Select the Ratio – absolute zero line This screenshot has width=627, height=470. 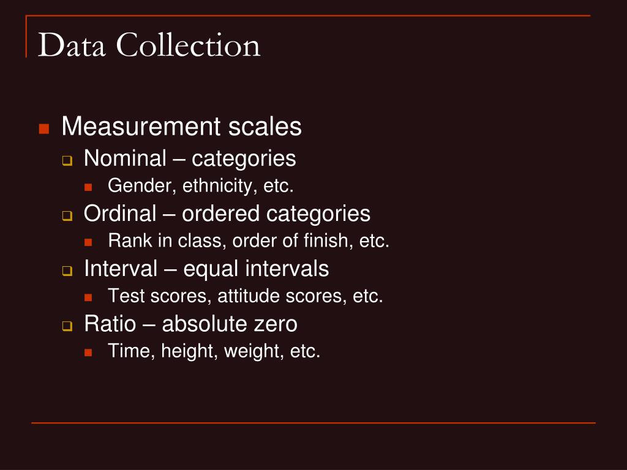coord(190,324)
